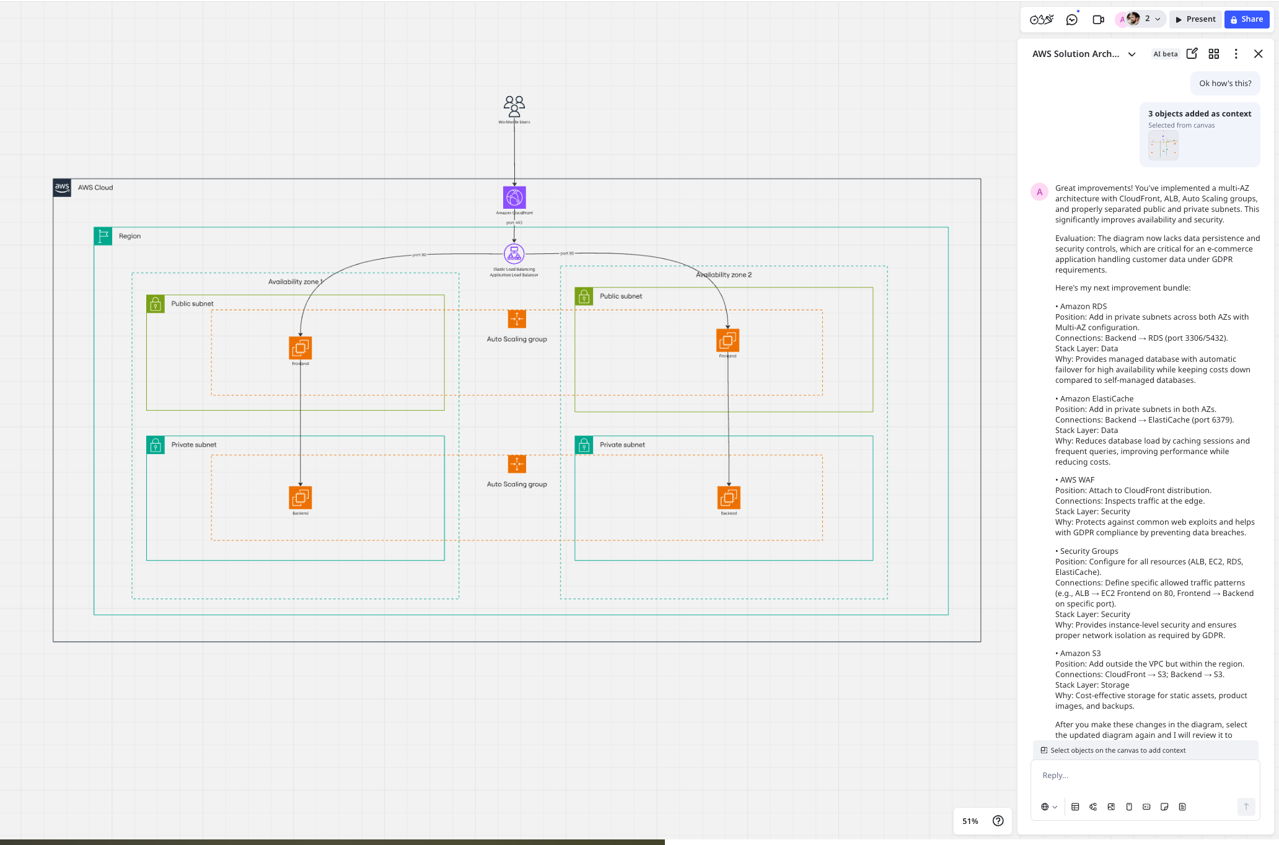Select sticky note output format
1279x845 pixels.
point(1164,807)
